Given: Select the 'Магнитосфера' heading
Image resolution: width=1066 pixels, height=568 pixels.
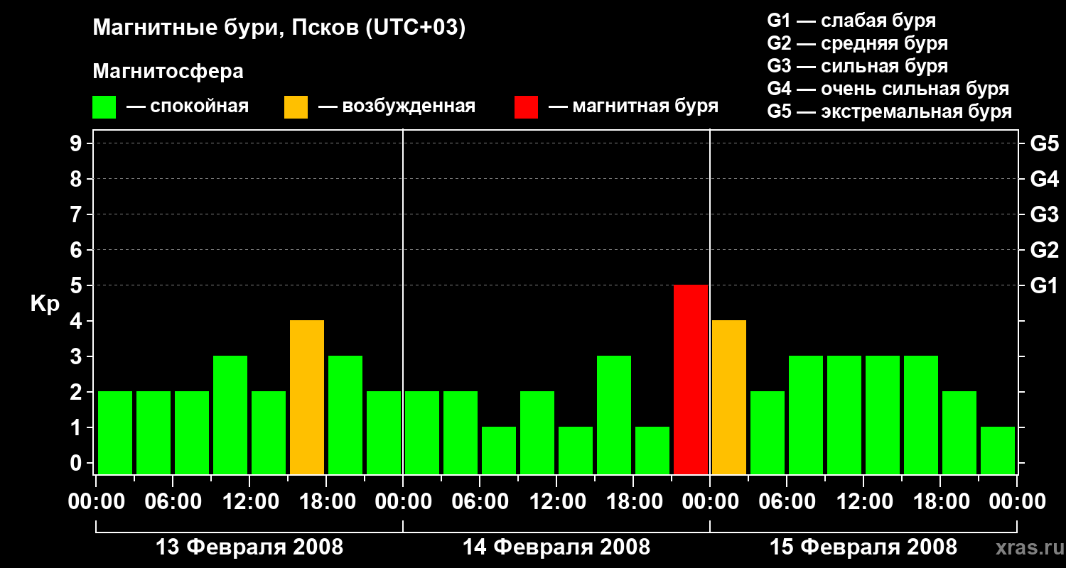Looking at the screenshot, I should coord(168,72).
